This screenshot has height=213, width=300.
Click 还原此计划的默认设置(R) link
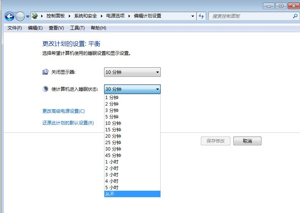[x=68, y=123]
